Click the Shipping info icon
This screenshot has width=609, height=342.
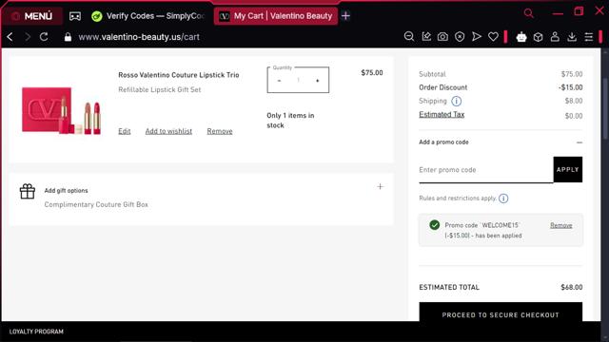tap(457, 102)
